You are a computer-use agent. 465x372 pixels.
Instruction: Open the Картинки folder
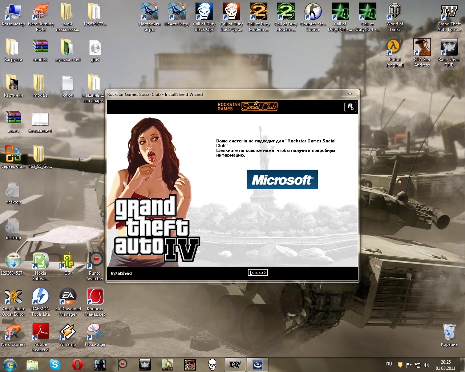tap(13, 86)
